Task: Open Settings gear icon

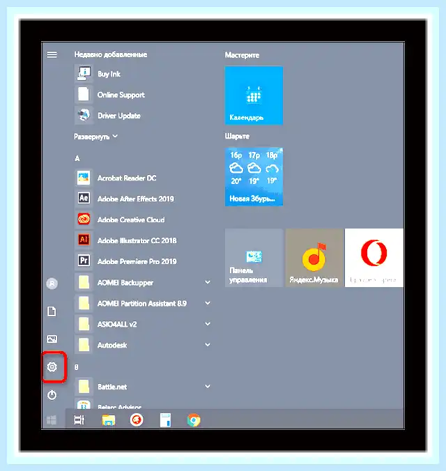Action: 52,366
